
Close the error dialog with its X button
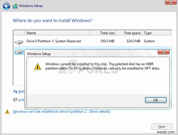pyautogui.click(x=163, y=52)
